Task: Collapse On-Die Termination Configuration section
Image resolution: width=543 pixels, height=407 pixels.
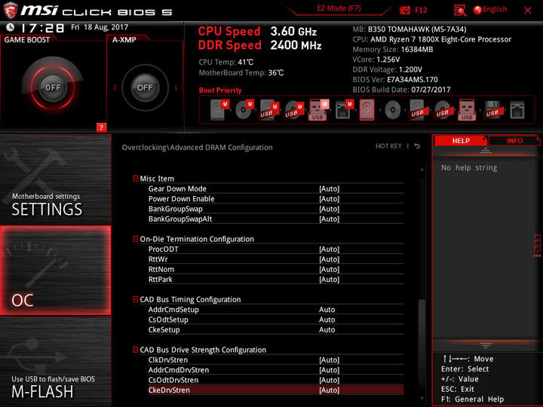Action: click(136, 239)
